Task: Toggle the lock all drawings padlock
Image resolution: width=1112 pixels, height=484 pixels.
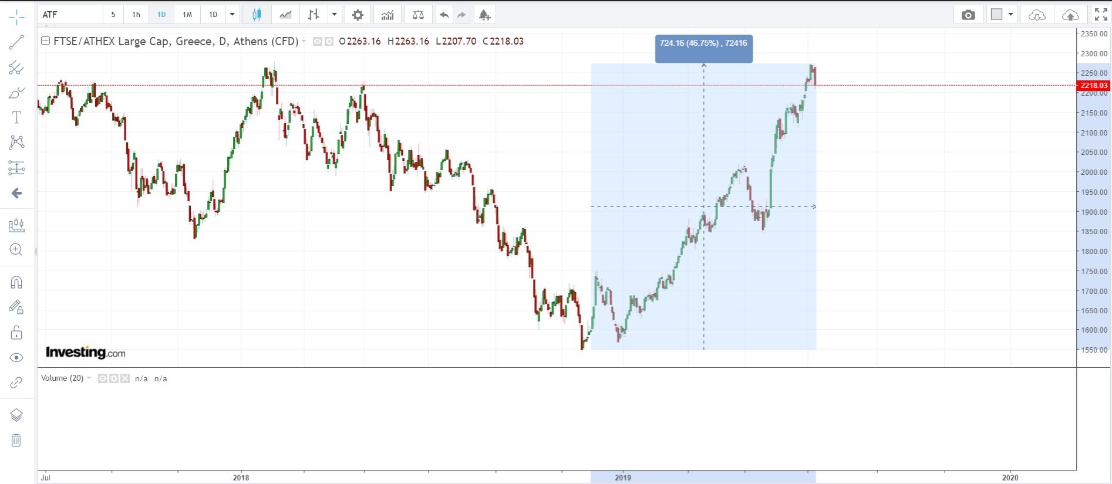Action: (x=16, y=333)
